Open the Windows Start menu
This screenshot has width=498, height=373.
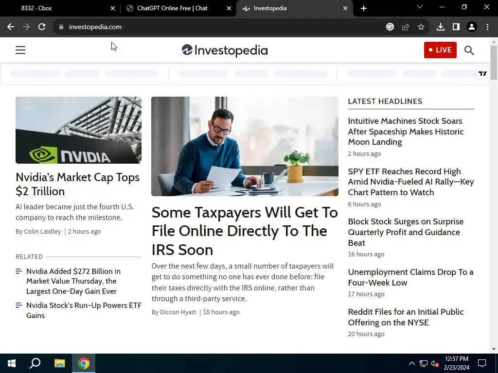[12, 363]
